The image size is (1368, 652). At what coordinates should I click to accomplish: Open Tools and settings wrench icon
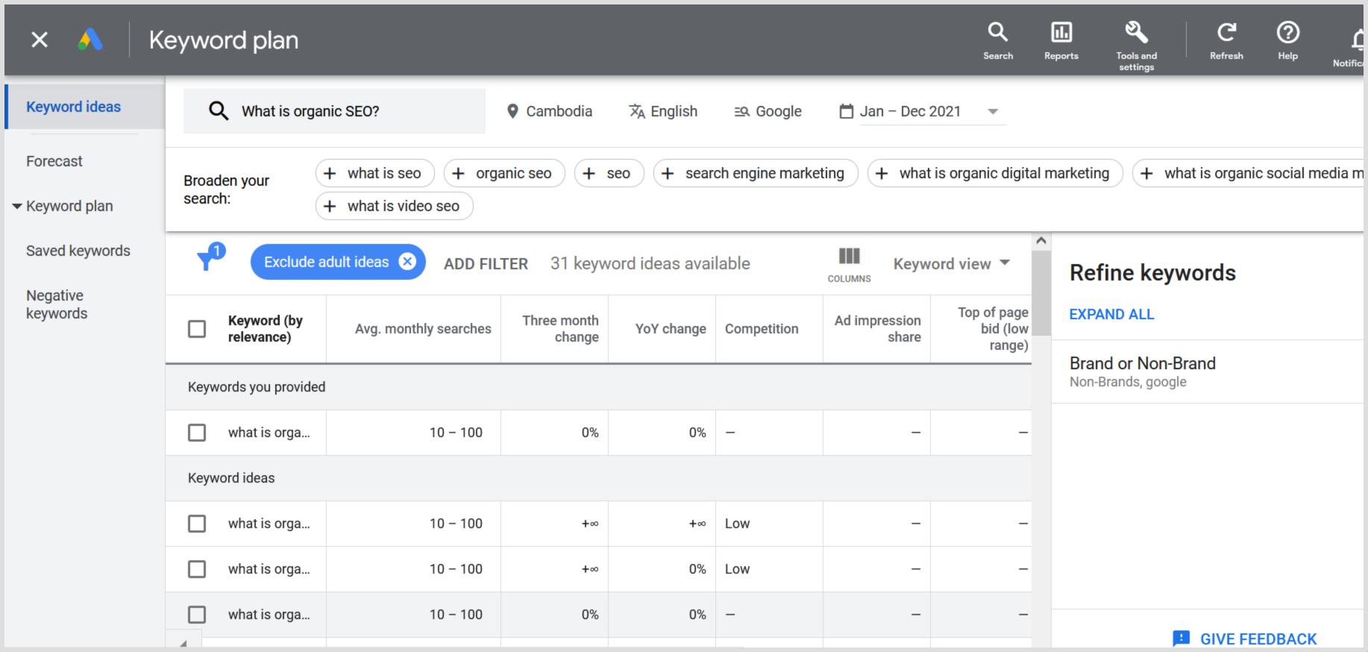[1136, 31]
